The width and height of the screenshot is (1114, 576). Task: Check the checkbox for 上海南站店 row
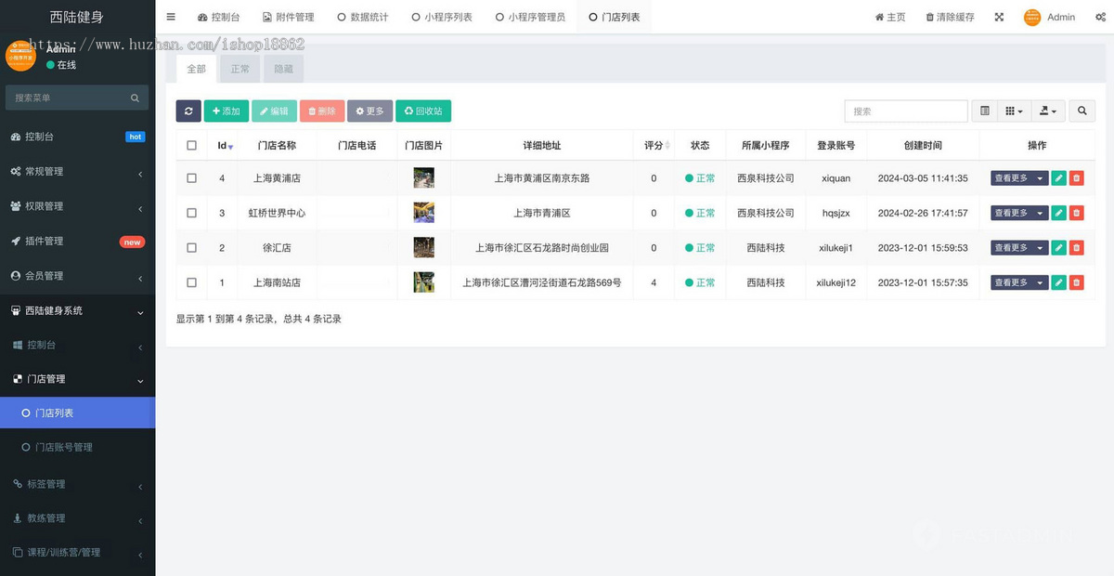click(x=190, y=281)
